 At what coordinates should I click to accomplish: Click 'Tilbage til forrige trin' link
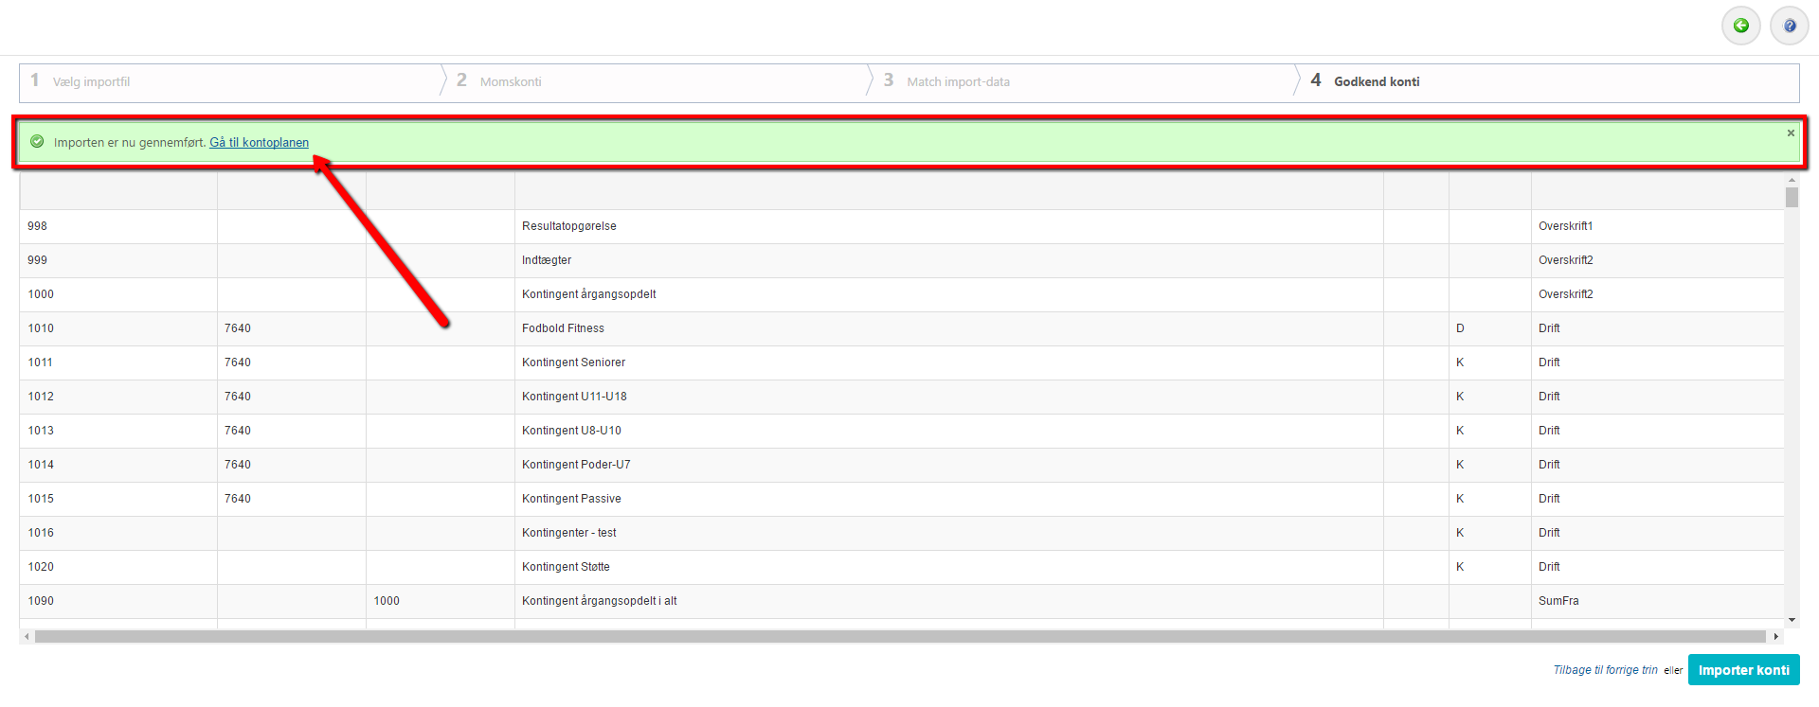(1605, 670)
